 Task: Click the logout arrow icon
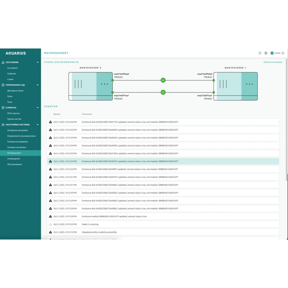click(283, 53)
